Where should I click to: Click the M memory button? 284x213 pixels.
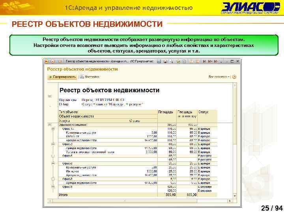[204, 62]
